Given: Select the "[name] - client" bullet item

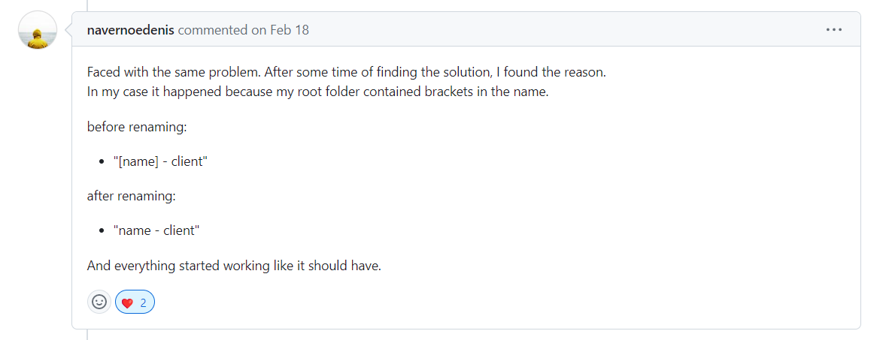Looking at the screenshot, I should 160,161.
